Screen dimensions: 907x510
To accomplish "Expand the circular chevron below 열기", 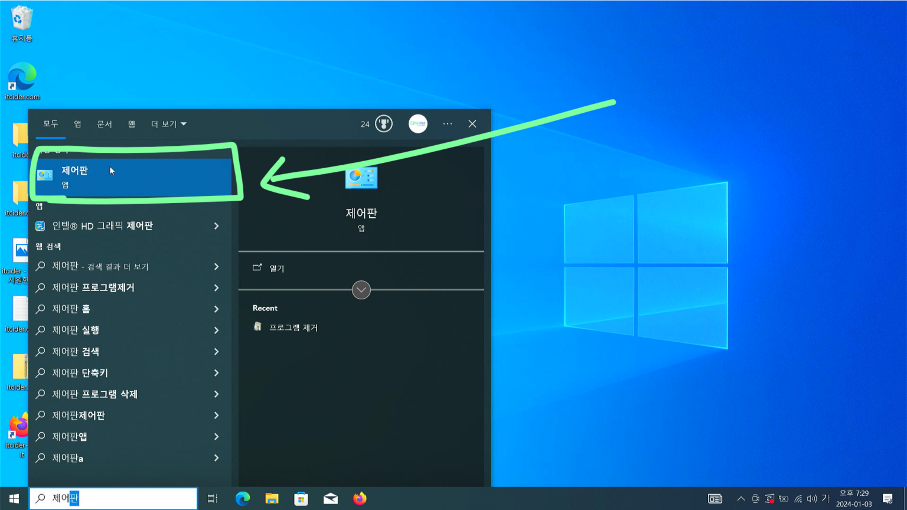I will [x=361, y=290].
